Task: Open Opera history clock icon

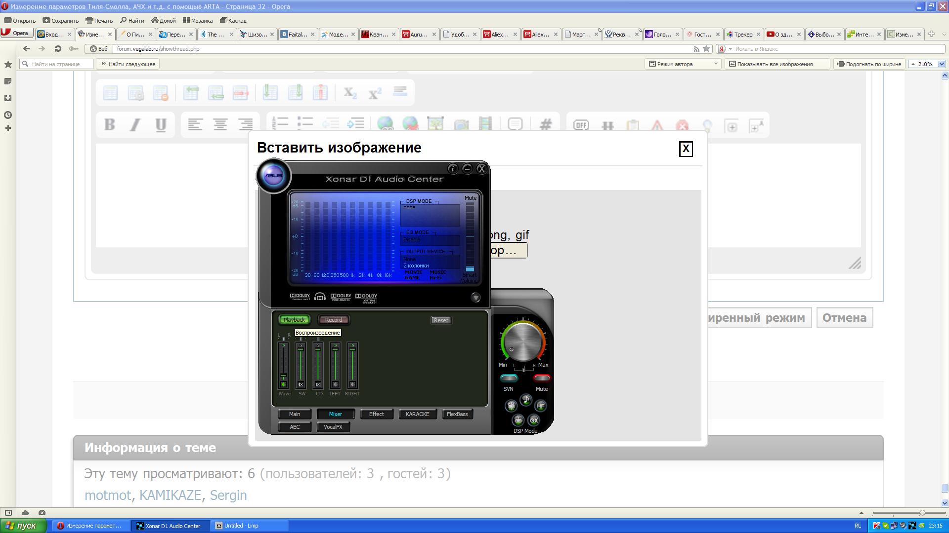Action: click(8, 115)
